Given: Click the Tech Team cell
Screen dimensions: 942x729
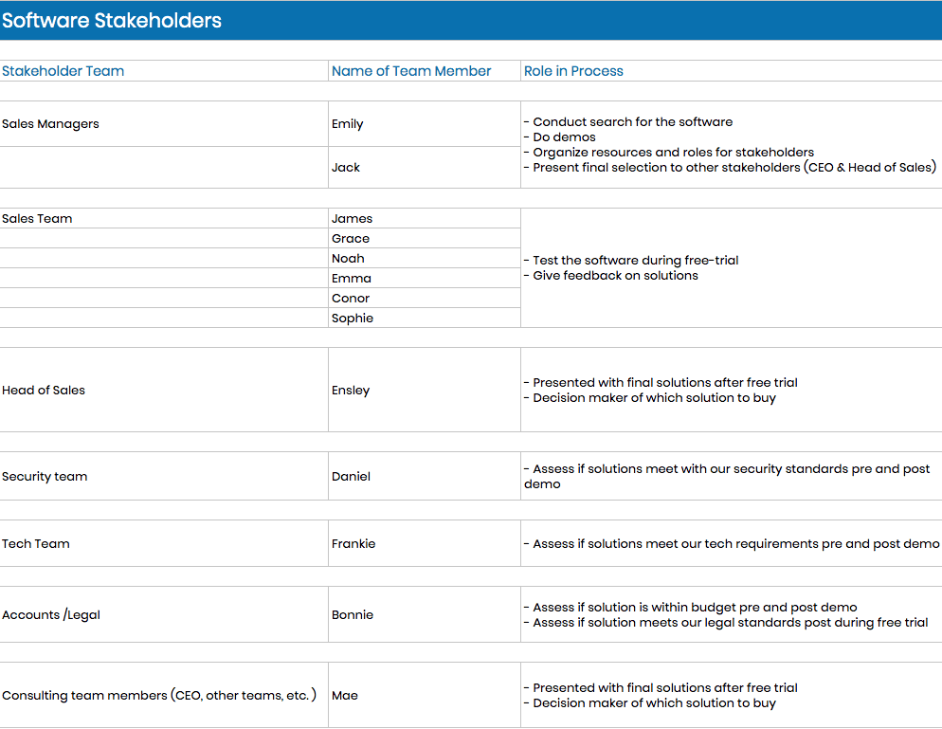Looking at the screenshot, I should [x=164, y=544].
